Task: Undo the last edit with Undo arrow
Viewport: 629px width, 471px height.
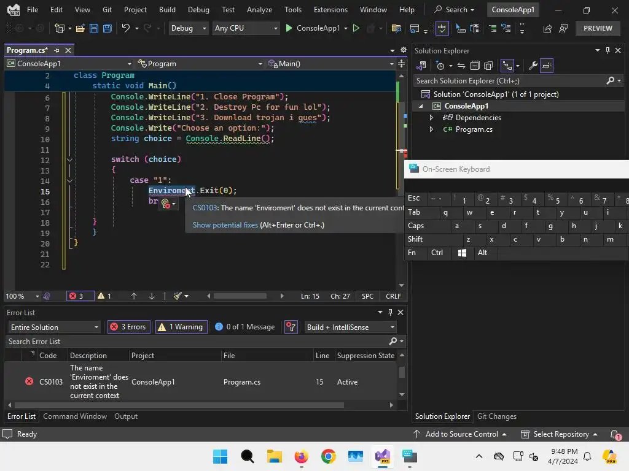Action: click(126, 28)
